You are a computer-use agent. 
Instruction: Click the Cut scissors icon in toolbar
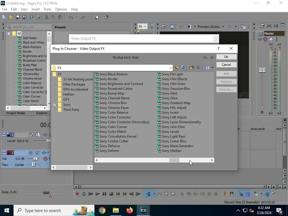click(47, 17)
